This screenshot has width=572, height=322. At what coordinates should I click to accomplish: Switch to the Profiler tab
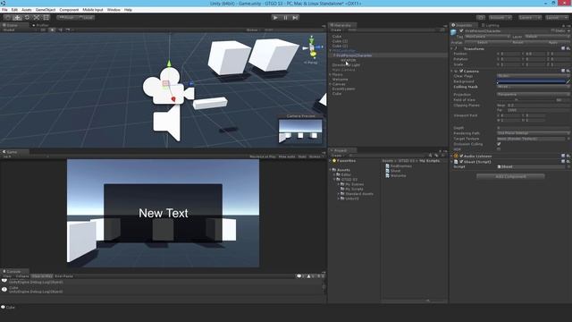(41, 25)
